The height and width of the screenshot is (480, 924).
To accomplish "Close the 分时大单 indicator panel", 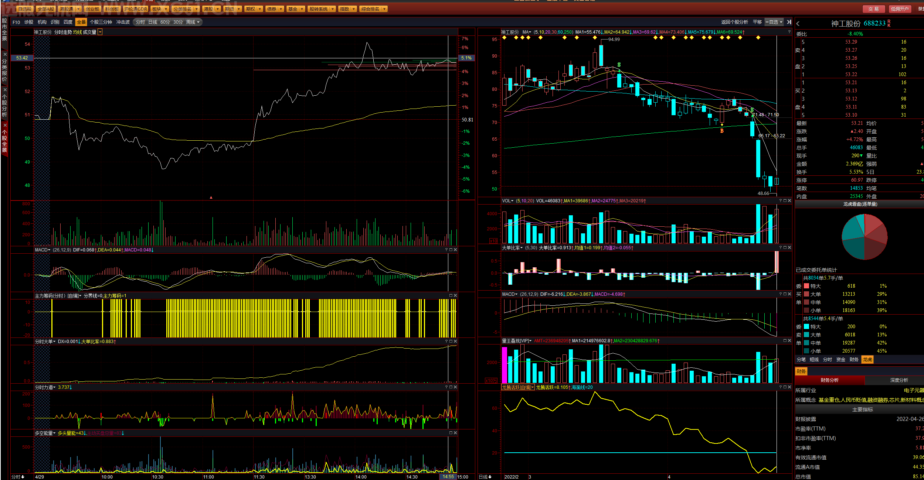I will (455, 342).
